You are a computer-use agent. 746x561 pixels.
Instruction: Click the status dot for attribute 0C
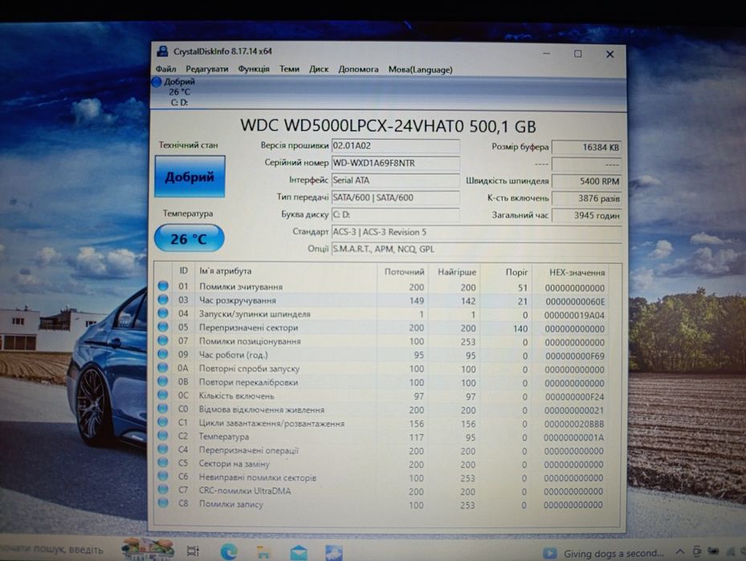163,395
